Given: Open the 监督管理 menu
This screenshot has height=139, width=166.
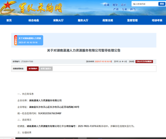Looking at the screenshot, I should pyautogui.click(x=132, y=20).
